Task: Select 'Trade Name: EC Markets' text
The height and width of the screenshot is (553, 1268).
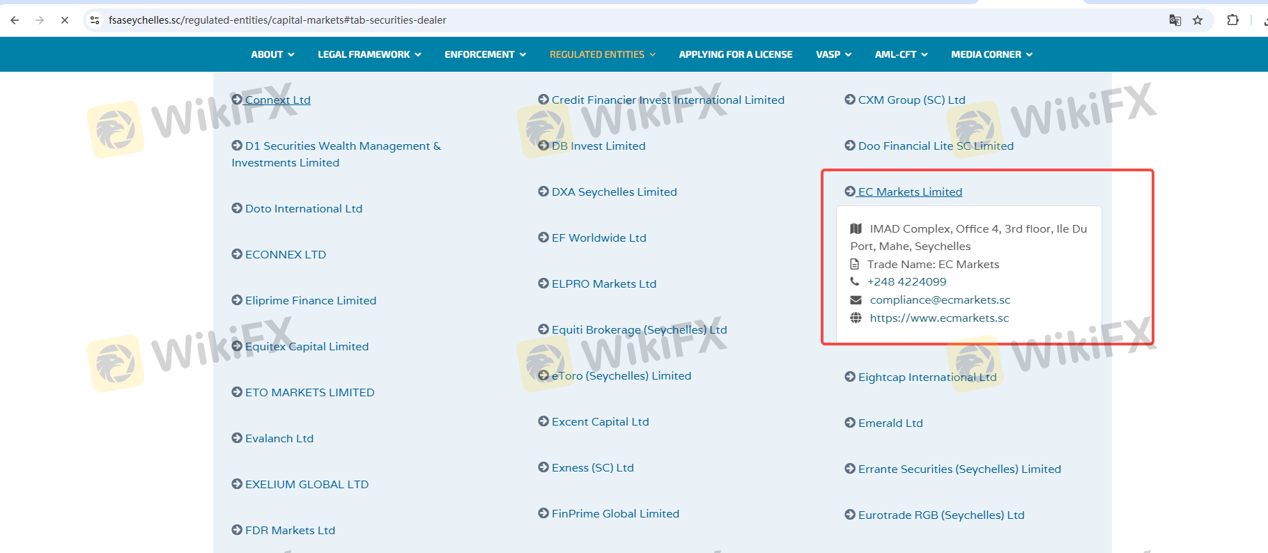Action: [934, 264]
